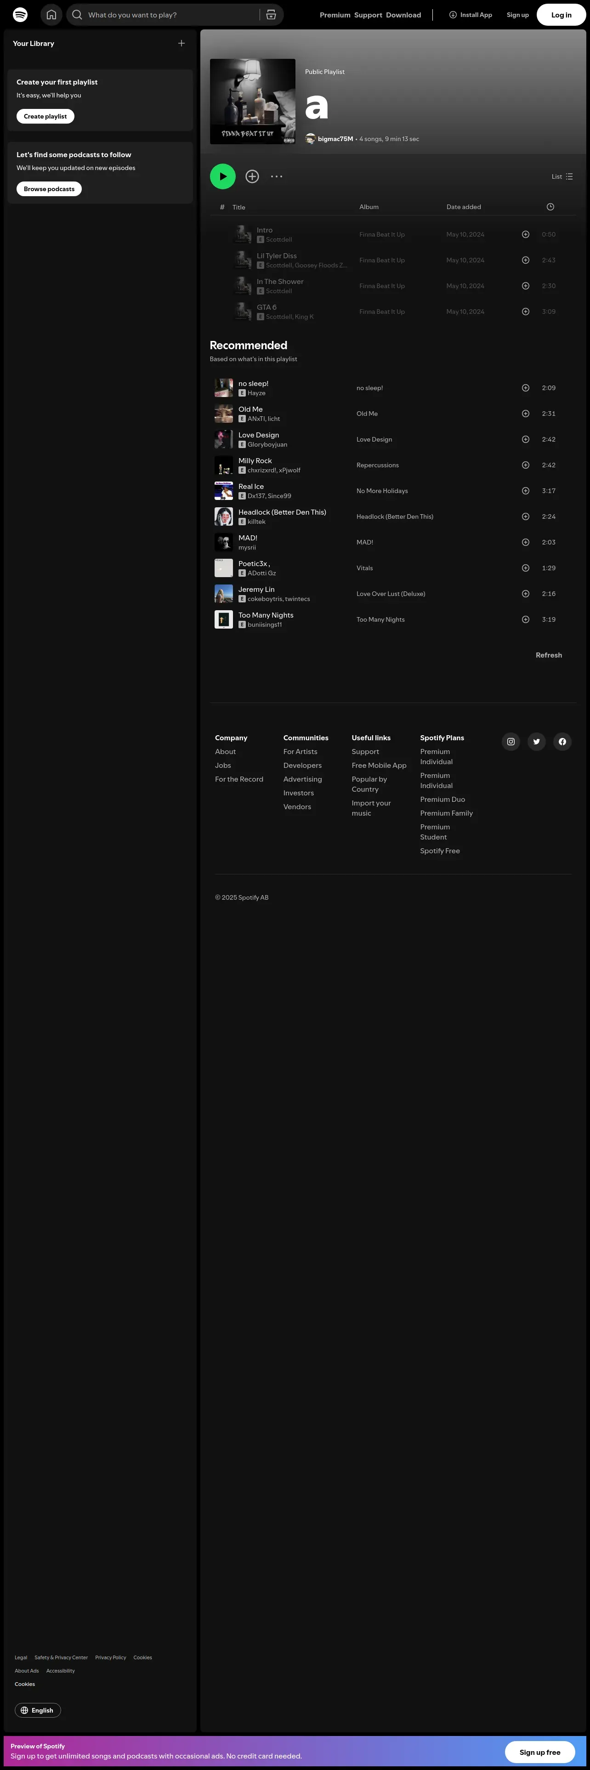Click the playlist cover art thumbnail
The image size is (590, 1770).
pos(253,102)
